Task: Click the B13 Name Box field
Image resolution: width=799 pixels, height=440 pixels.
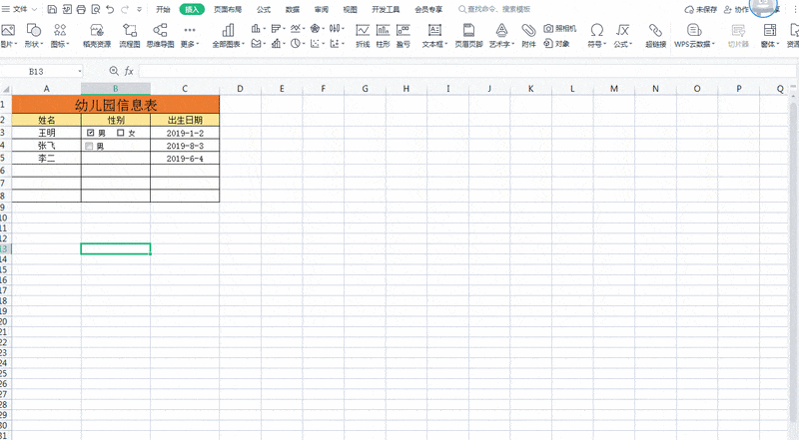Action: point(36,72)
